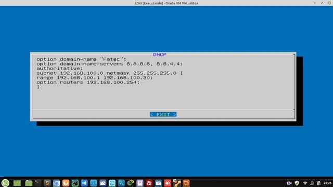Launch the terminal from the taskbar
Image resolution: width=333 pixels, height=187 pixels.
(38, 183)
